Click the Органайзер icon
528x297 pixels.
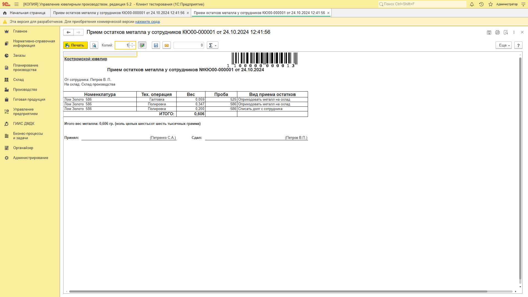click(7, 148)
